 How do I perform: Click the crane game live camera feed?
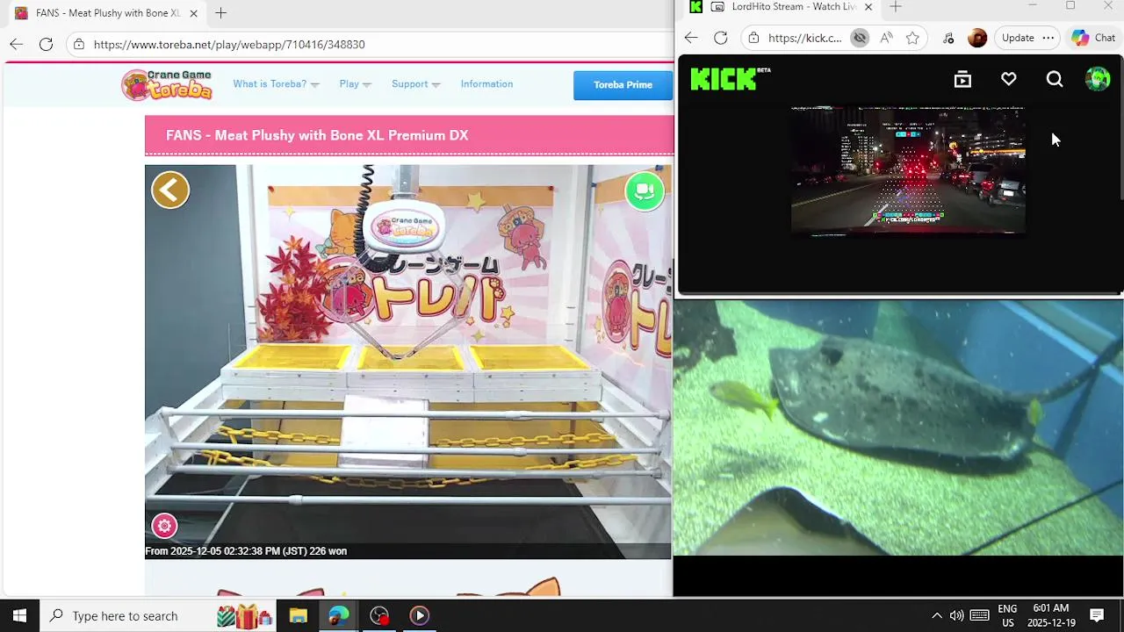point(408,362)
